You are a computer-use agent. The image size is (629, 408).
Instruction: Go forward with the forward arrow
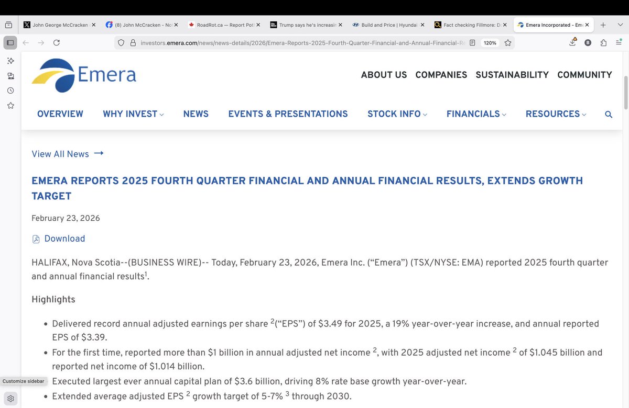(41, 43)
